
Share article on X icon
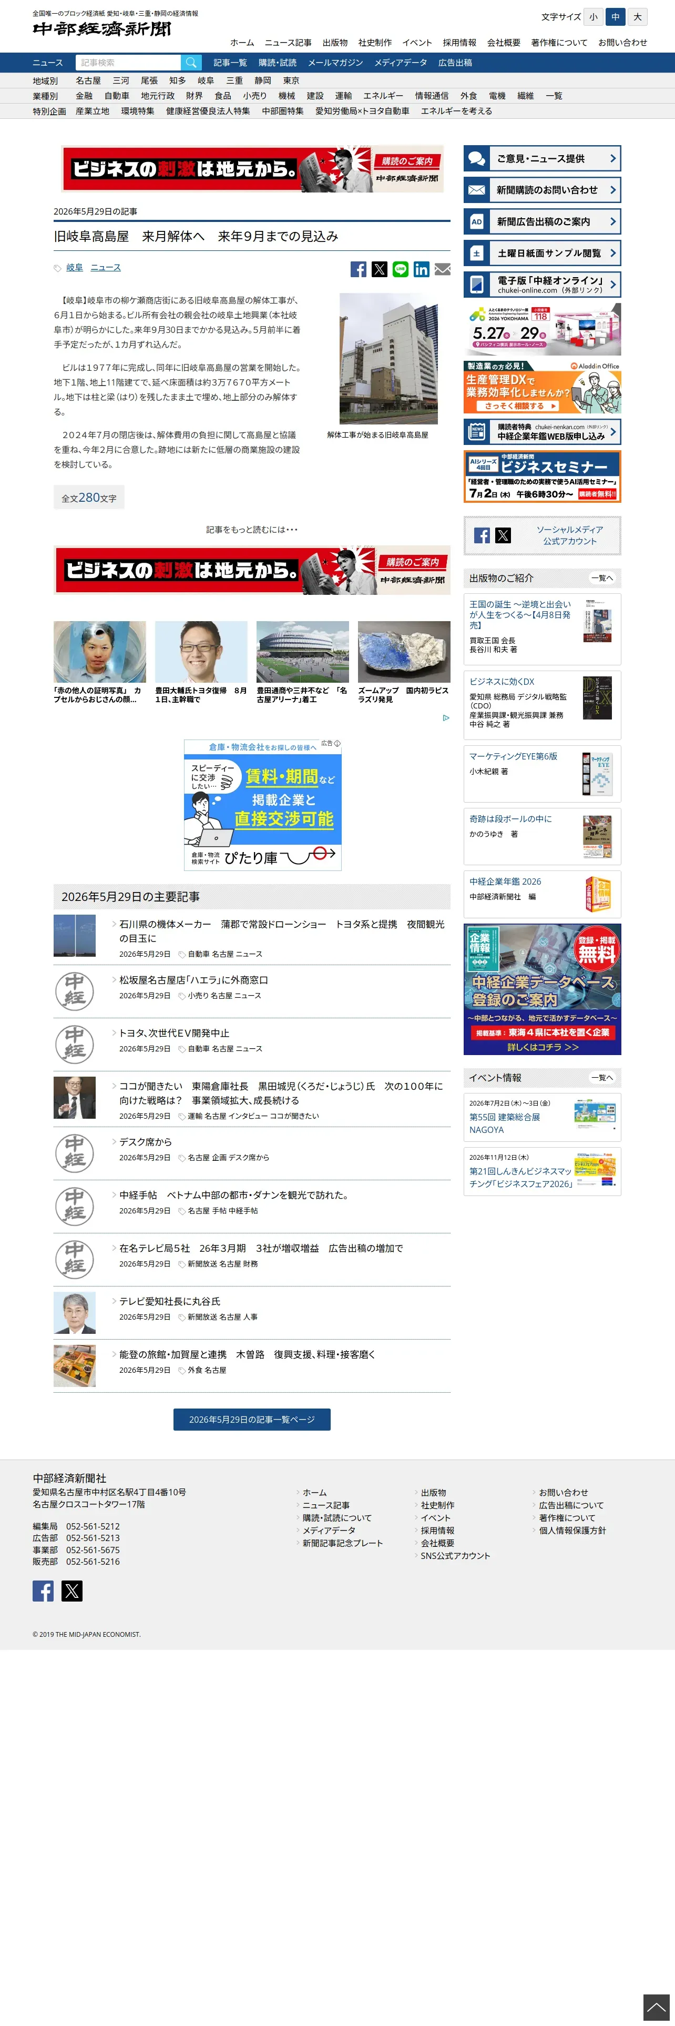coord(380,269)
